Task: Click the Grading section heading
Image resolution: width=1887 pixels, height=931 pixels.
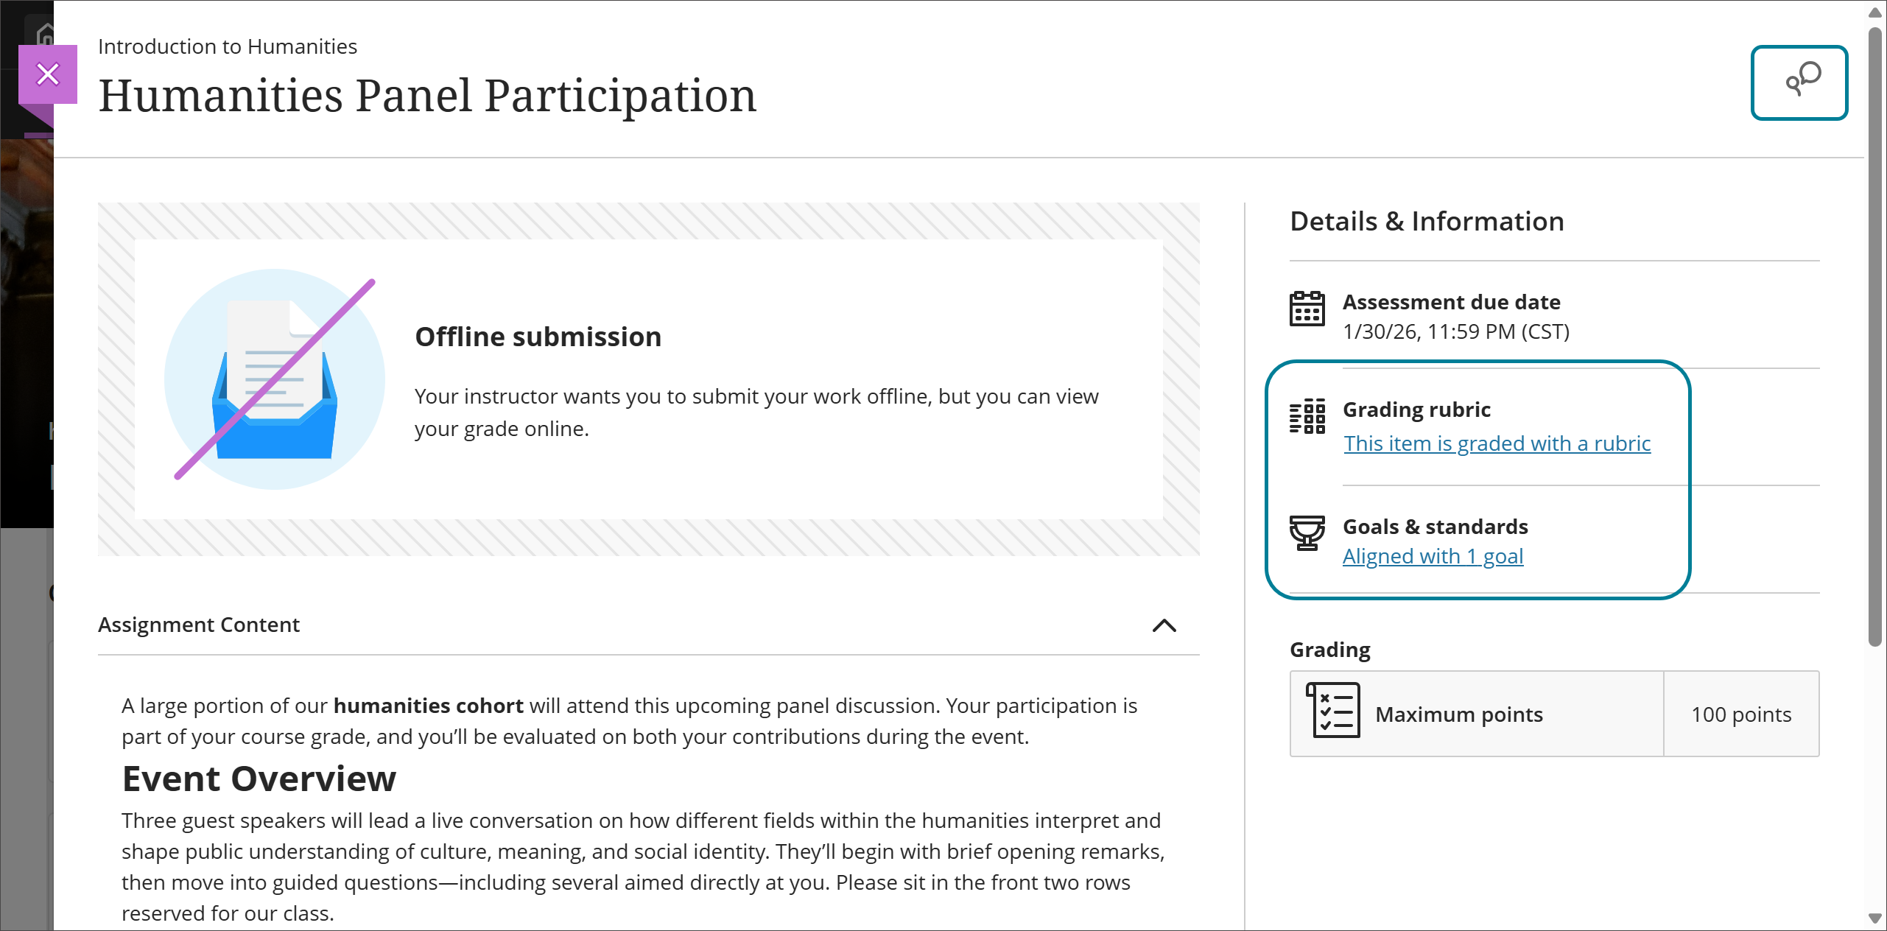Action: 1329,650
